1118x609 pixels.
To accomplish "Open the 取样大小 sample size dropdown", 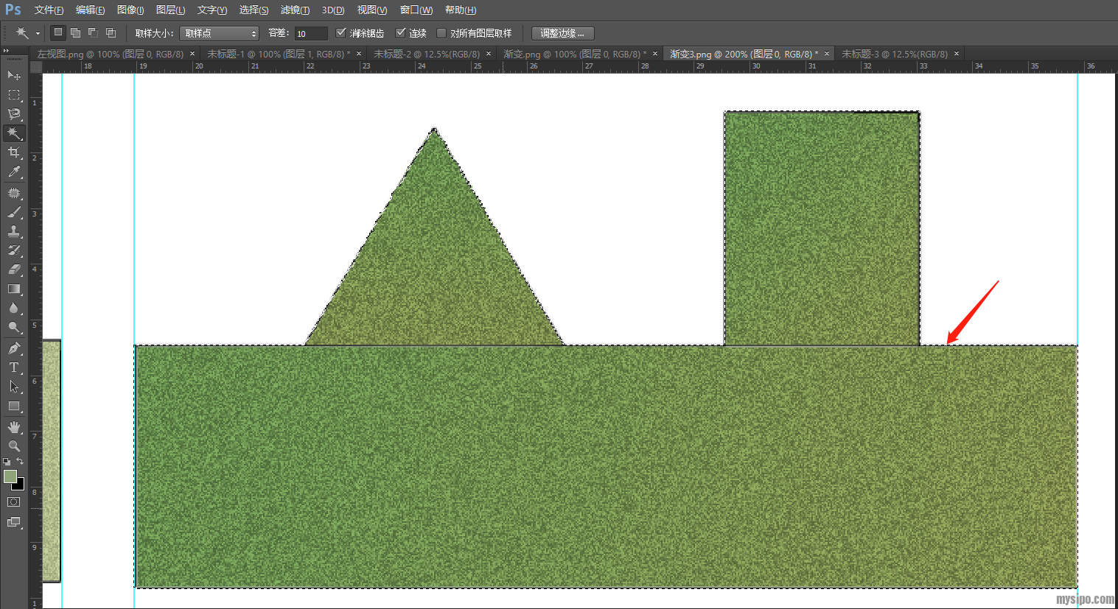I will coord(219,33).
